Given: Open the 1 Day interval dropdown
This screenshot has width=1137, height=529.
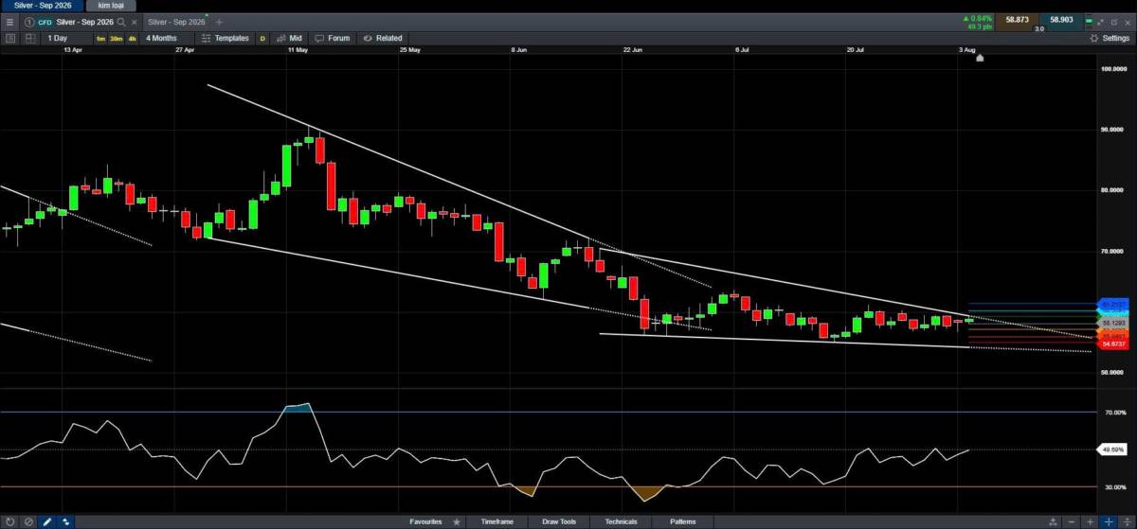Looking at the screenshot, I should pyautogui.click(x=67, y=38).
